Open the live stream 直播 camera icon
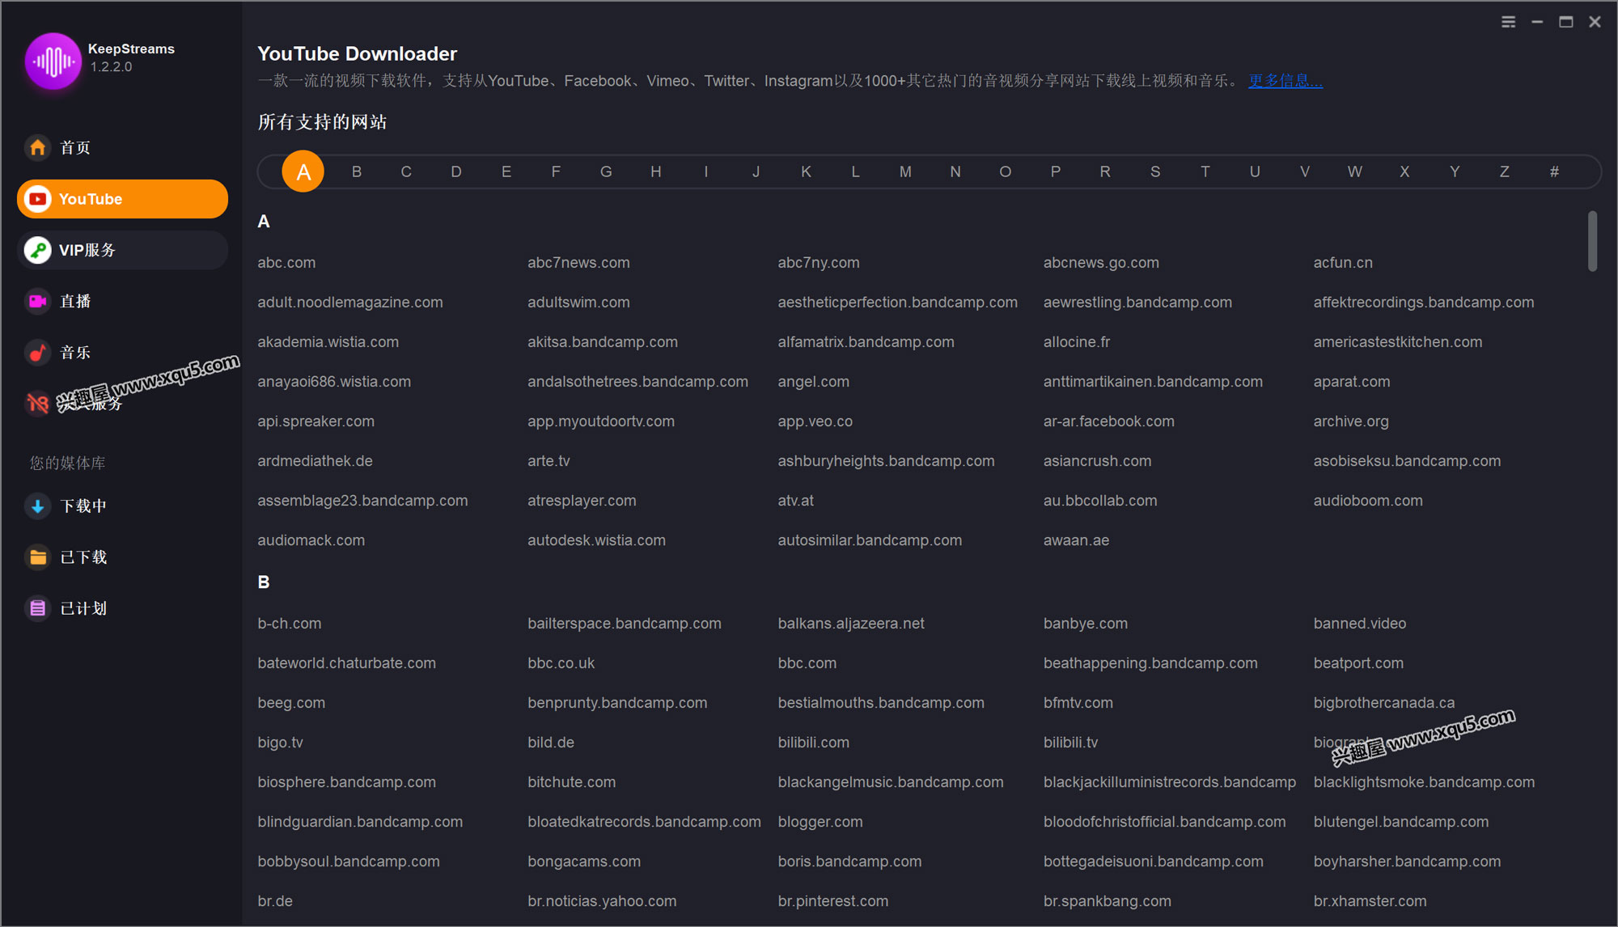This screenshot has width=1618, height=927. [37, 301]
